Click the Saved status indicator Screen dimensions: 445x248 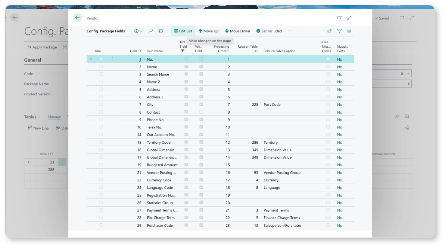coord(382,18)
